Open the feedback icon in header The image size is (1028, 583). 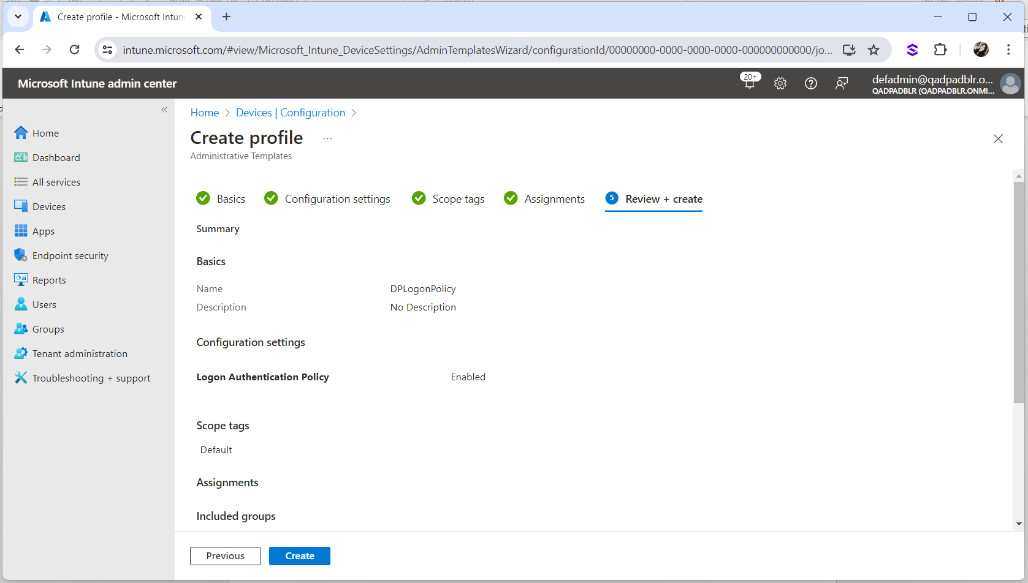pyautogui.click(x=842, y=83)
